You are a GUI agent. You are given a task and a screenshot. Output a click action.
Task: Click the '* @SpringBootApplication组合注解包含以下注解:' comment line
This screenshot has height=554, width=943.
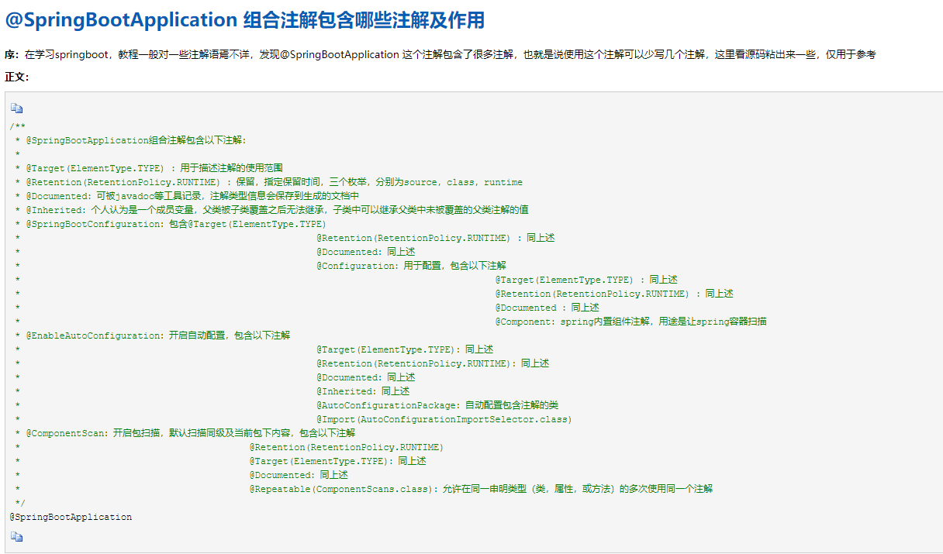[130, 140]
